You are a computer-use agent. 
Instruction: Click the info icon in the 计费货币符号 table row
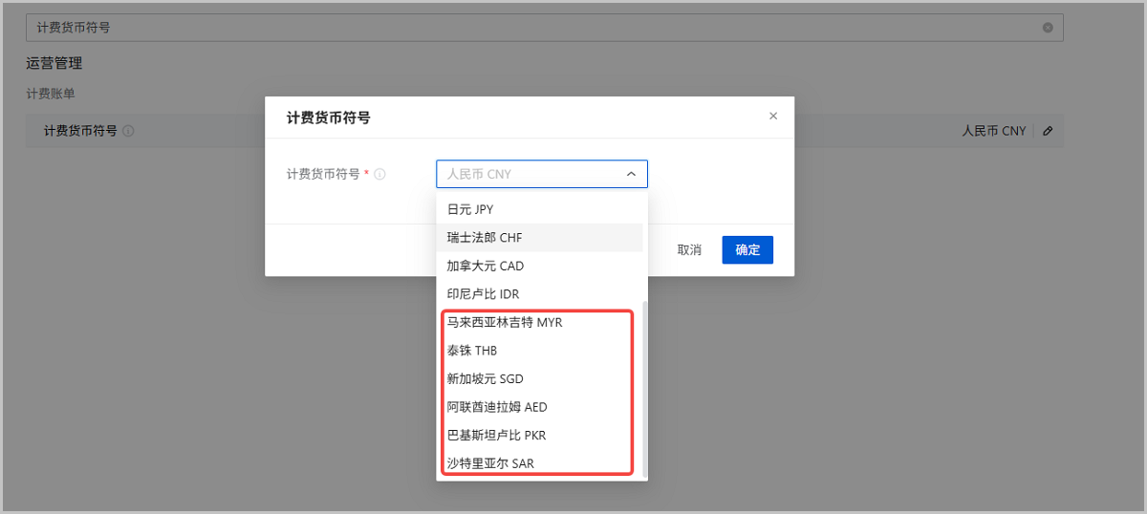[x=128, y=131]
